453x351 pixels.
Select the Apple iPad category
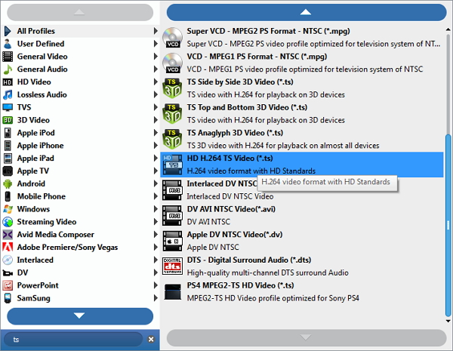[x=80, y=158]
